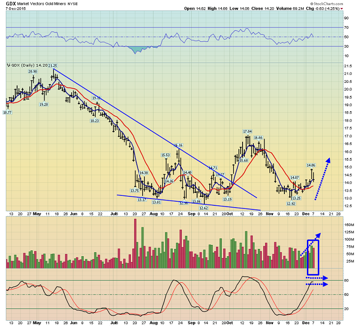Click the 14.71 high price label
This screenshot has height=326, width=360.
[213, 168]
